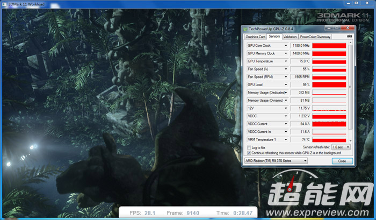This screenshot has height=220, width=376.
Task: Minimize the GPU-Z window
Action: click(329, 28)
